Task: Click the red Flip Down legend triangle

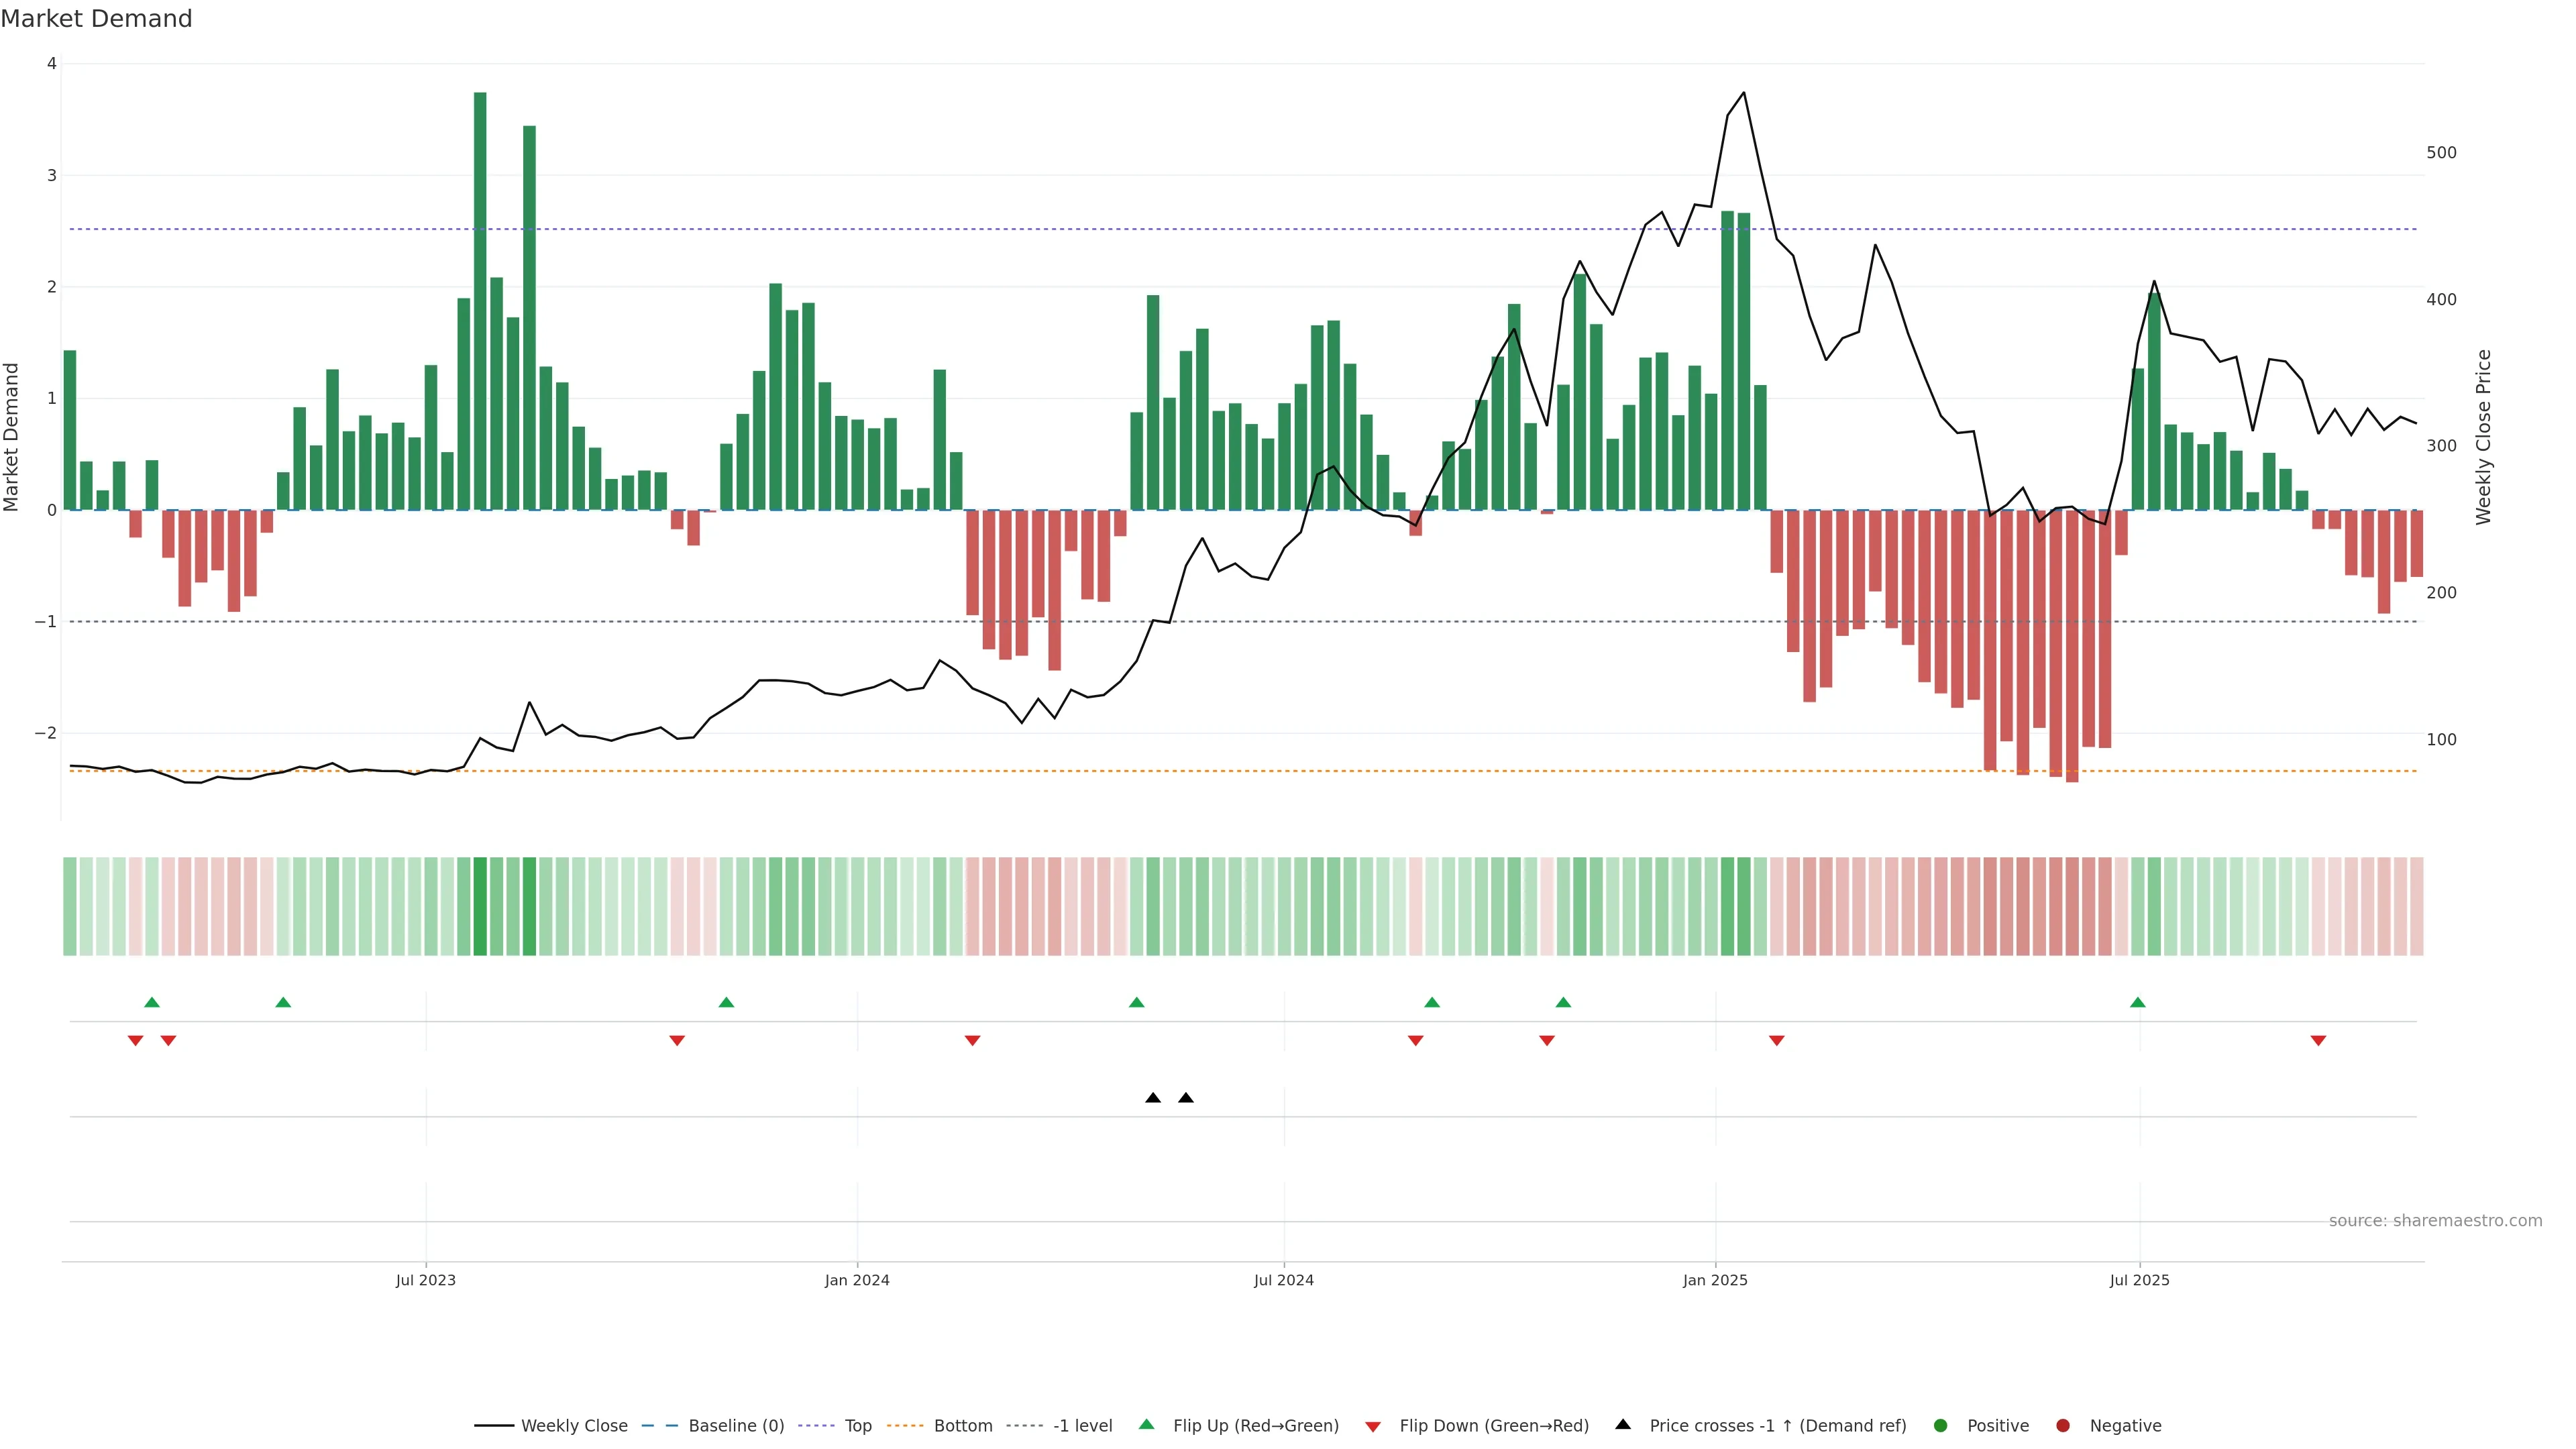Action: tap(1373, 1427)
